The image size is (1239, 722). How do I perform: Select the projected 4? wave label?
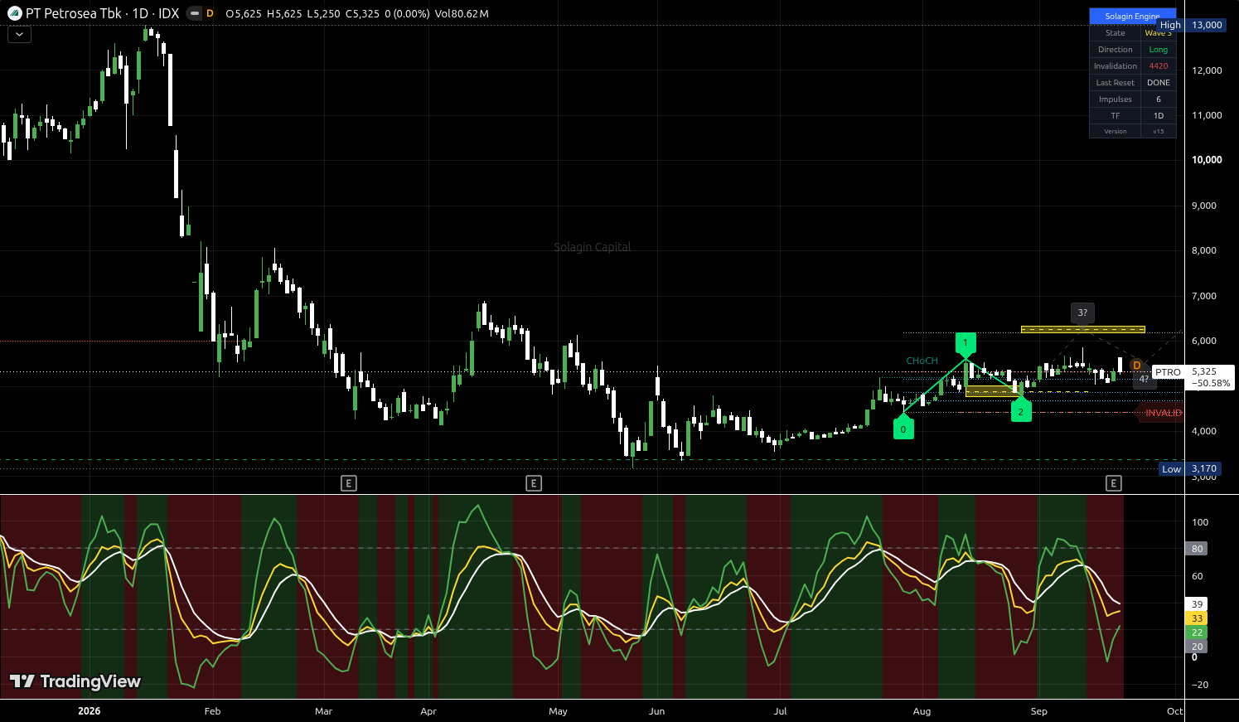tap(1145, 380)
